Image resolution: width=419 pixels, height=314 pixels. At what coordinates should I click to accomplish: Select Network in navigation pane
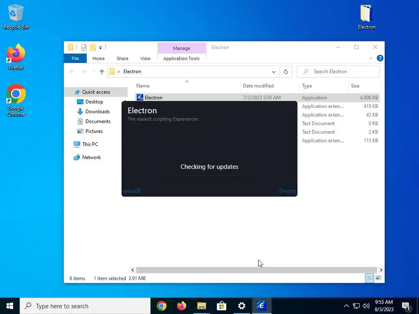point(91,157)
